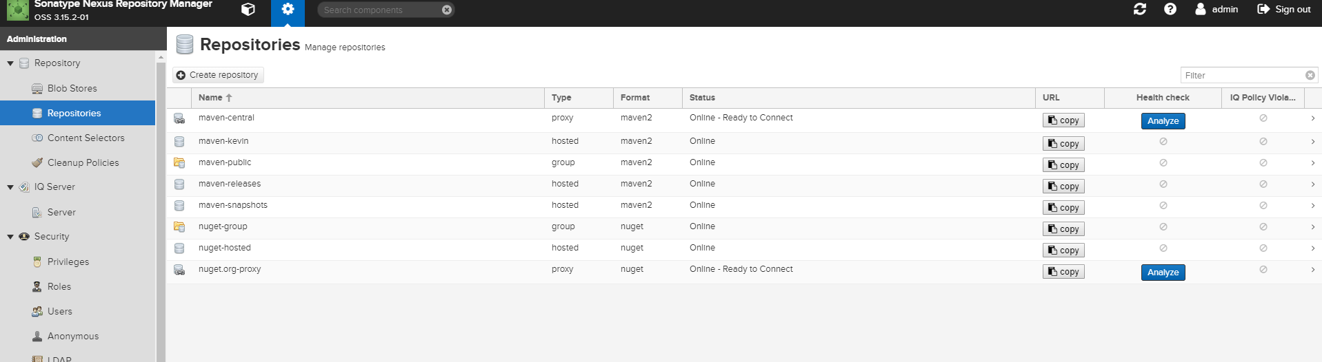Copy URL of maven-central
The height and width of the screenshot is (362, 1322).
point(1063,120)
